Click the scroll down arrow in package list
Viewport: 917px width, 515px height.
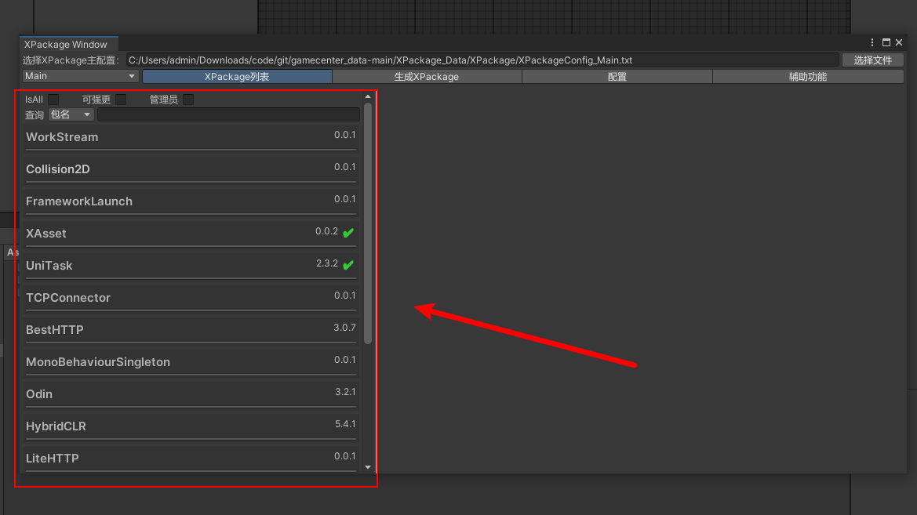[x=368, y=467]
